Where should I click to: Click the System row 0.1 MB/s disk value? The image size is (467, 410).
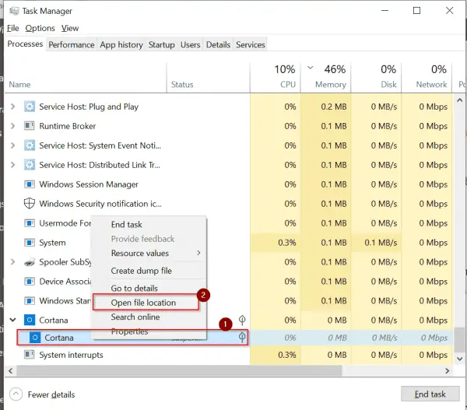coord(381,243)
